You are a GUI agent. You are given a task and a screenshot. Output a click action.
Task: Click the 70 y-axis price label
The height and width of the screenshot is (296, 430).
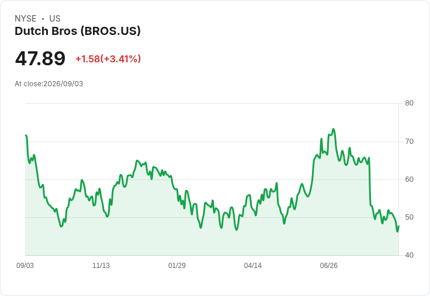pyautogui.click(x=409, y=142)
